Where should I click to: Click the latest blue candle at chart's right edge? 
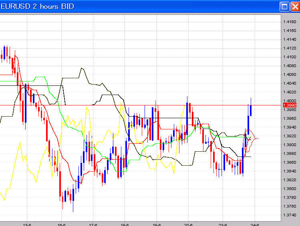click(x=251, y=110)
